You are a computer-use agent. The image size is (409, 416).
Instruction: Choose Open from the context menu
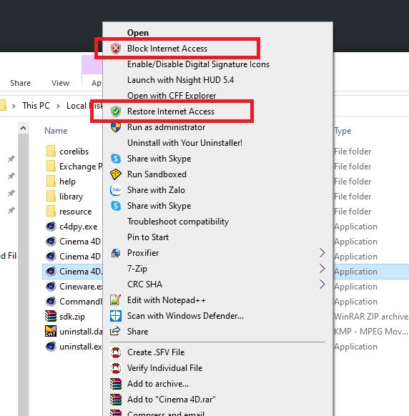click(138, 33)
